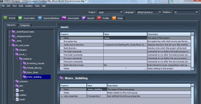Switch to the Sound definitions tab
This screenshot has width=201, height=104.
click(x=49, y=18)
